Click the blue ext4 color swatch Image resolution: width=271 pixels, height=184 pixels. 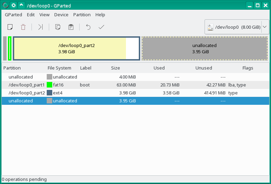(49, 93)
